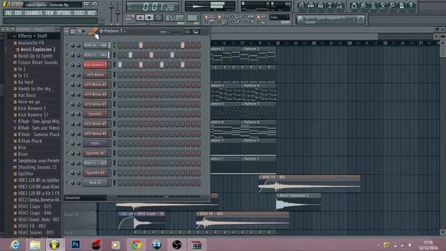Click the scissors-style tool icon in the top toolbar

click(383, 6)
